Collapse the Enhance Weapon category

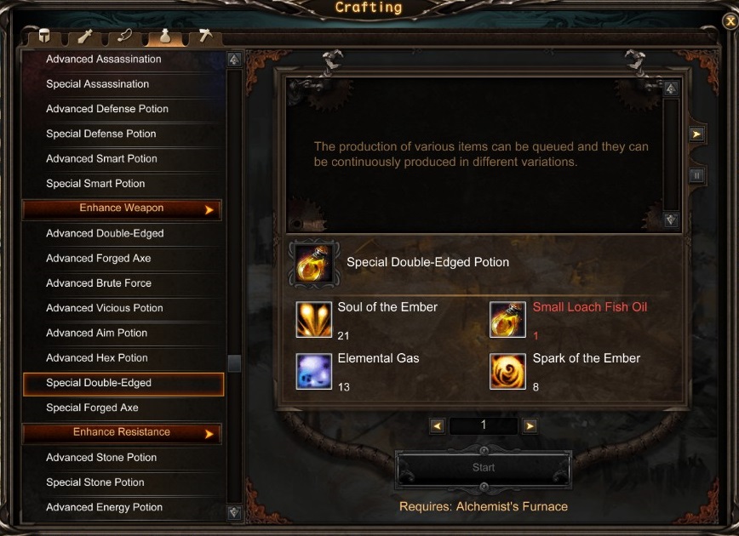122,209
